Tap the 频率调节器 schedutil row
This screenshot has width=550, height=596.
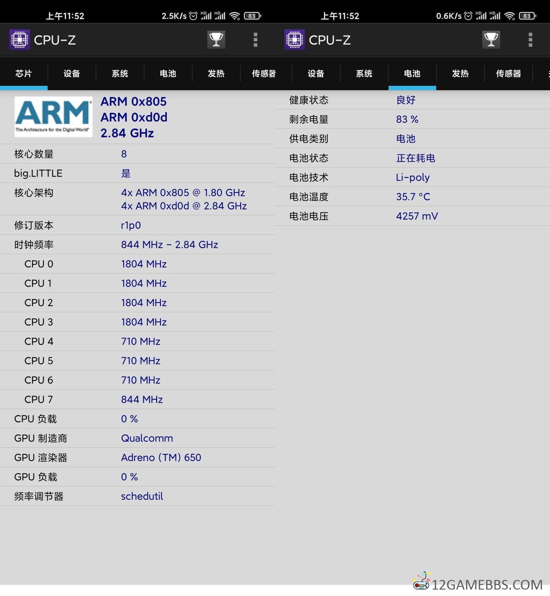(137, 496)
